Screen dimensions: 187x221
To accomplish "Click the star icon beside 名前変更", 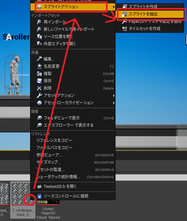I will (x=39, y=66).
